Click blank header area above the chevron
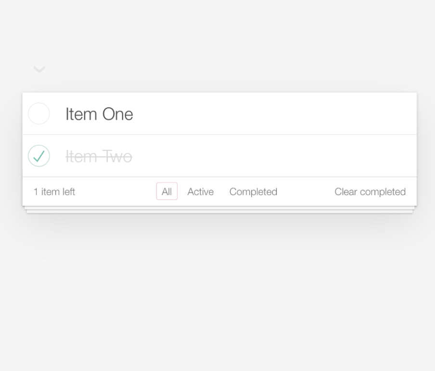 (217, 29)
